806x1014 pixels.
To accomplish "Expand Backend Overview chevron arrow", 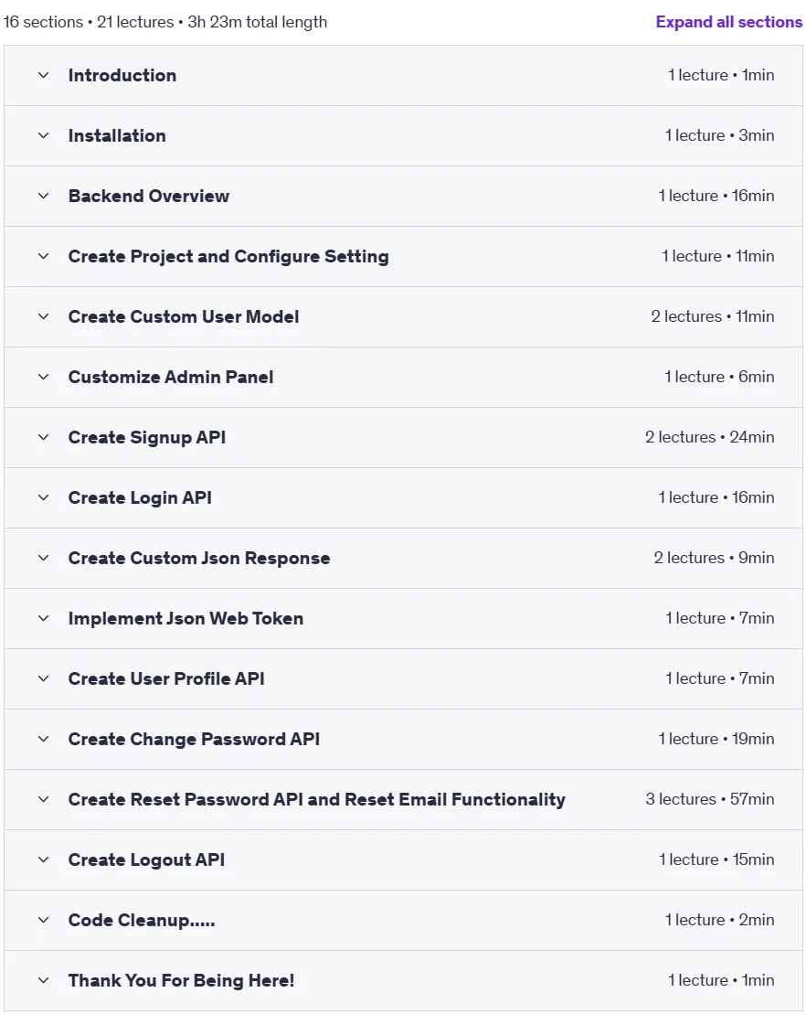I will click(43, 196).
